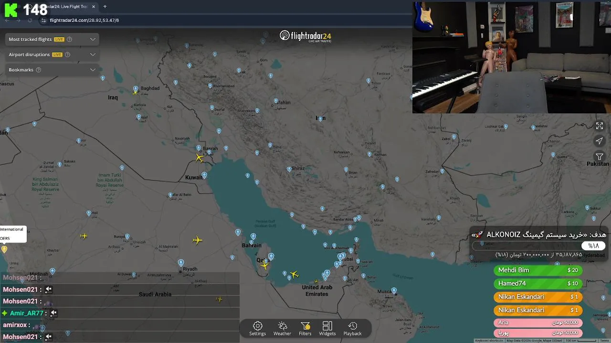This screenshot has height=343, width=611.
Task: Click the Pakistan country label
Action: (x=598, y=164)
